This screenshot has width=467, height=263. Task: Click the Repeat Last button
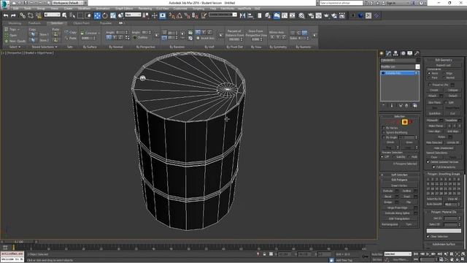[444, 65]
